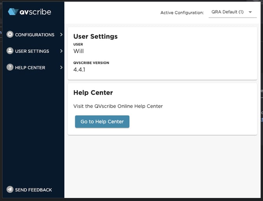Click the QVscribe version number 4.4.1

coord(79,70)
